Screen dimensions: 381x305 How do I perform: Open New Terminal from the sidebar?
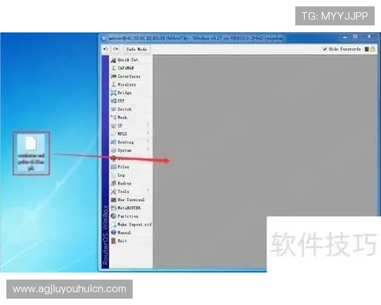pos(131,200)
